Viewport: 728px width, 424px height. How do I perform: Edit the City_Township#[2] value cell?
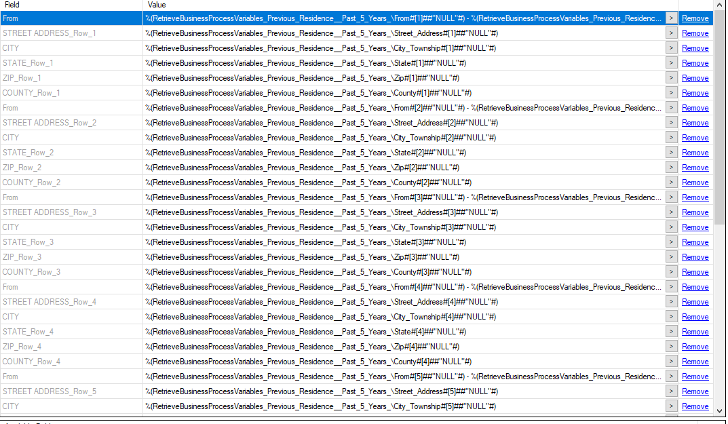(x=404, y=138)
